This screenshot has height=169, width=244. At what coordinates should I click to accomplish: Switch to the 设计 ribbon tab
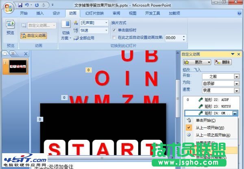click(56, 13)
